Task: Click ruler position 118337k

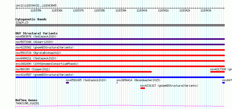Action: point(78,10)
